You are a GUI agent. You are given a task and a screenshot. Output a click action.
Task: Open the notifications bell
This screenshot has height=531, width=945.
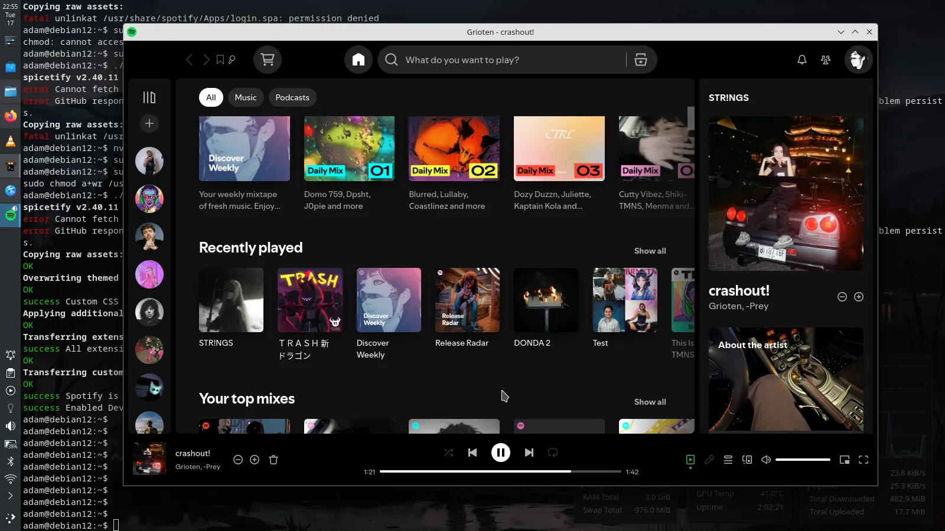click(x=802, y=60)
